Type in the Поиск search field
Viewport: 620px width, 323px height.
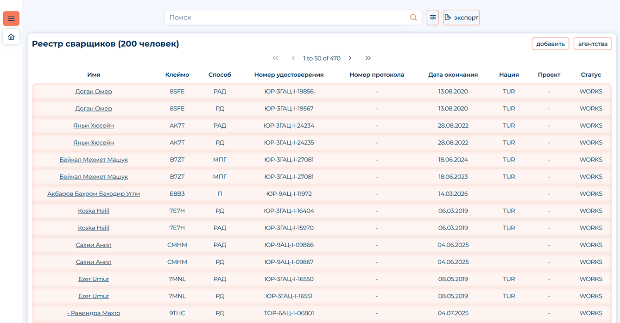click(x=287, y=18)
